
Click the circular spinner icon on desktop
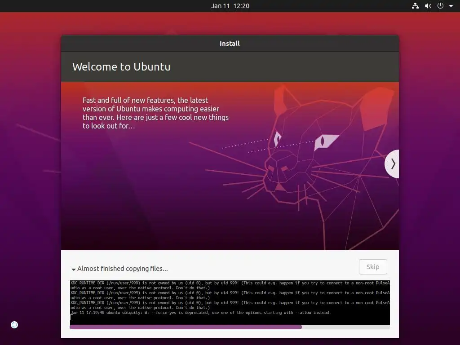tap(14, 325)
